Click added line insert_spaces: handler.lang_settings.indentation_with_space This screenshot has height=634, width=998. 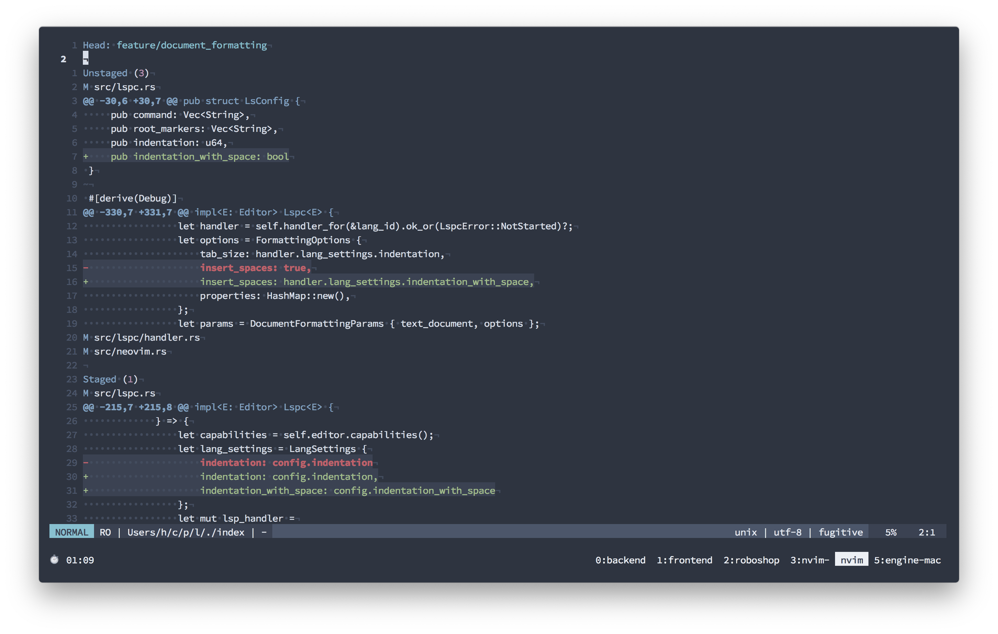point(309,282)
